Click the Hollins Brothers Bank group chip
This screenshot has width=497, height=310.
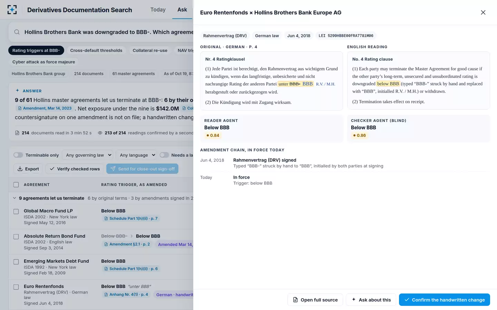[38, 74]
